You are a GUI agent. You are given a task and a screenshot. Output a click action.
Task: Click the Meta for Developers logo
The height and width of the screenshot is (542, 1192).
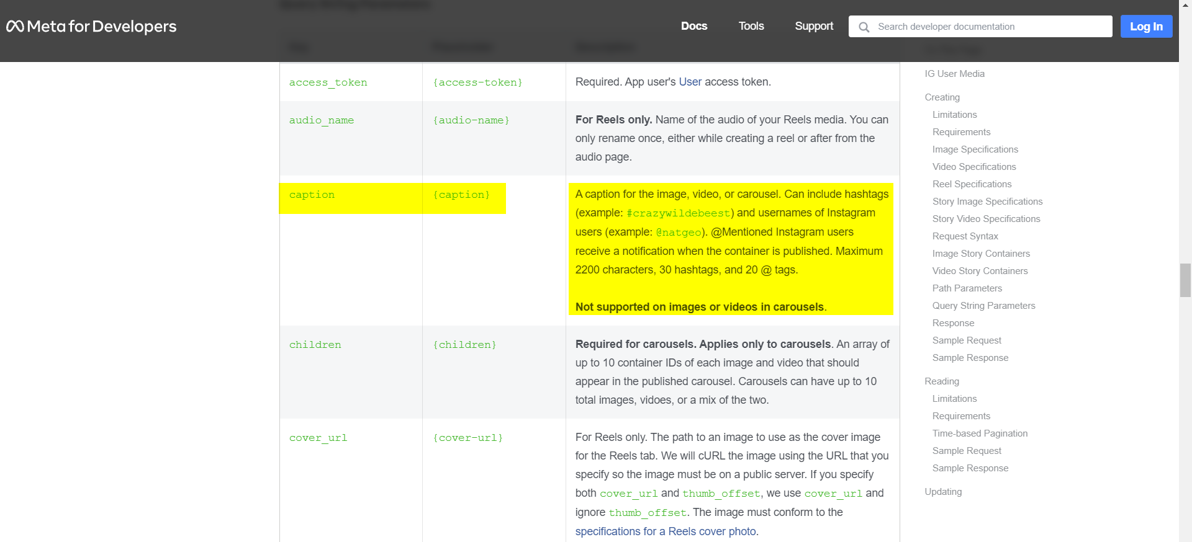[x=91, y=26]
